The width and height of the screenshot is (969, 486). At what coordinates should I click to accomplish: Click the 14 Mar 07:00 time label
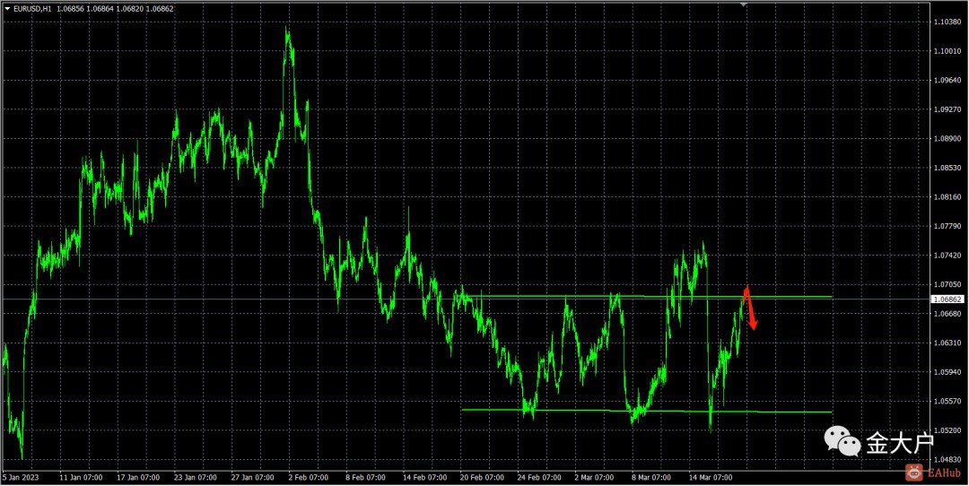[x=711, y=477]
